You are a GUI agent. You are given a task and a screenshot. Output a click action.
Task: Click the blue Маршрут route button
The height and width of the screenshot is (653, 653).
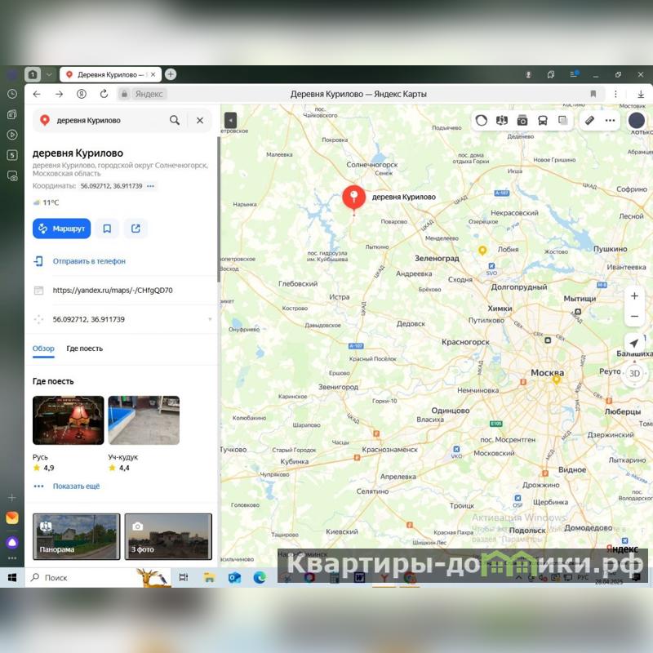pyautogui.click(x=61, y=229)
